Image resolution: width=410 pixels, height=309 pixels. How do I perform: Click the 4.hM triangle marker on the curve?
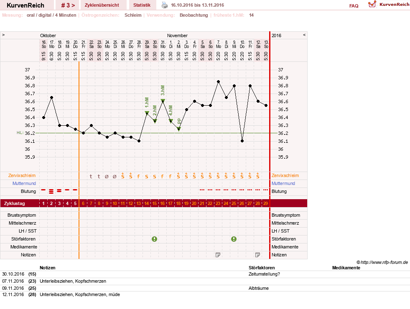171,121
